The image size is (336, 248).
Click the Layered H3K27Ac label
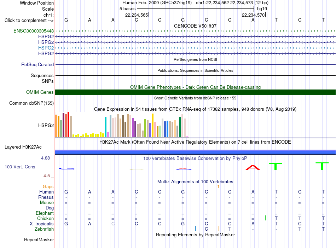click(23, 147)
